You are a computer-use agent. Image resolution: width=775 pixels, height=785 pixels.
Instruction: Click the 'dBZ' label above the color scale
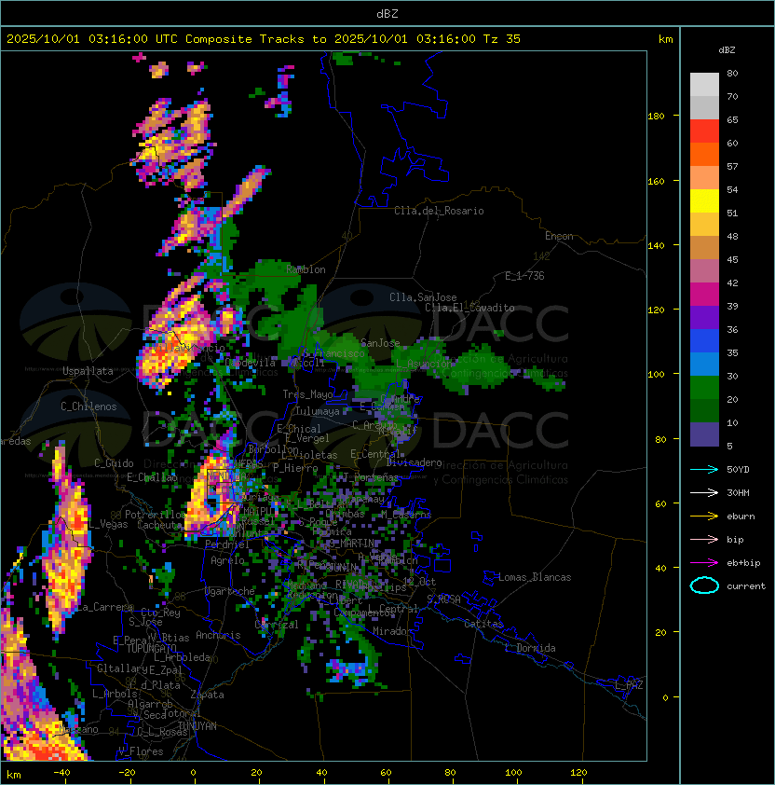(727, 50)
